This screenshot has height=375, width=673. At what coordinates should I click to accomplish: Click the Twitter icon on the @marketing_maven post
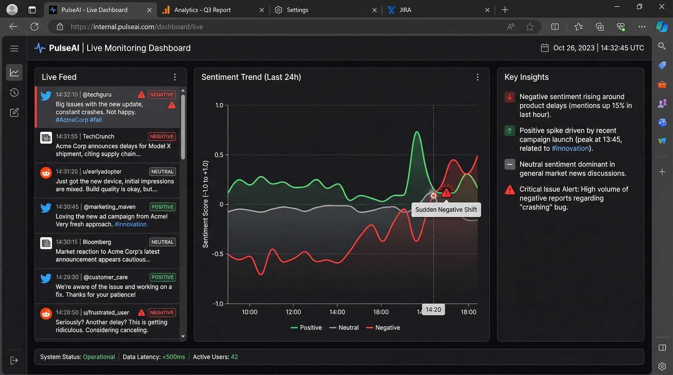coord(46,208)
